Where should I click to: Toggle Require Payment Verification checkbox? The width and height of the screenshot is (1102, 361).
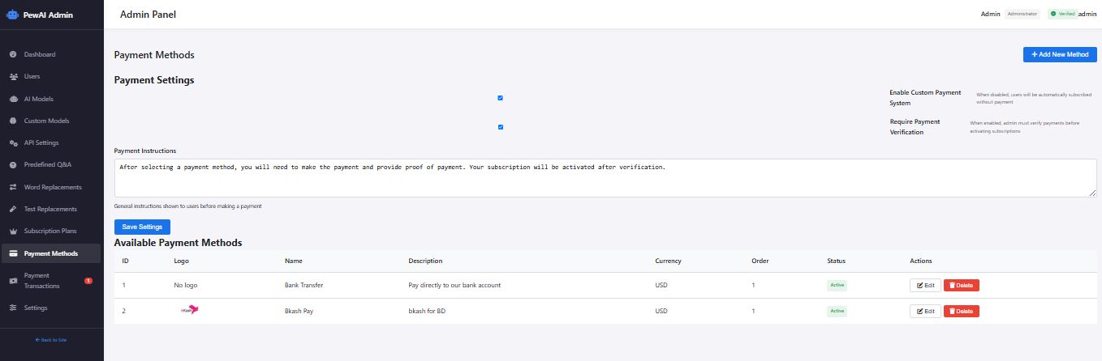click(x=500, y=127)
